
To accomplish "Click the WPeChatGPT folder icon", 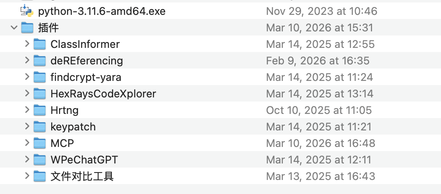I will pyautogui.click(x=39, y=160).
